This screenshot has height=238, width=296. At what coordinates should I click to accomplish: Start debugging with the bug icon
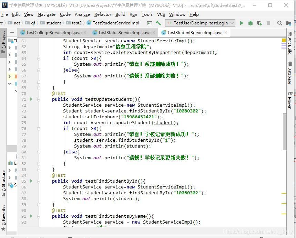point(250,23)
